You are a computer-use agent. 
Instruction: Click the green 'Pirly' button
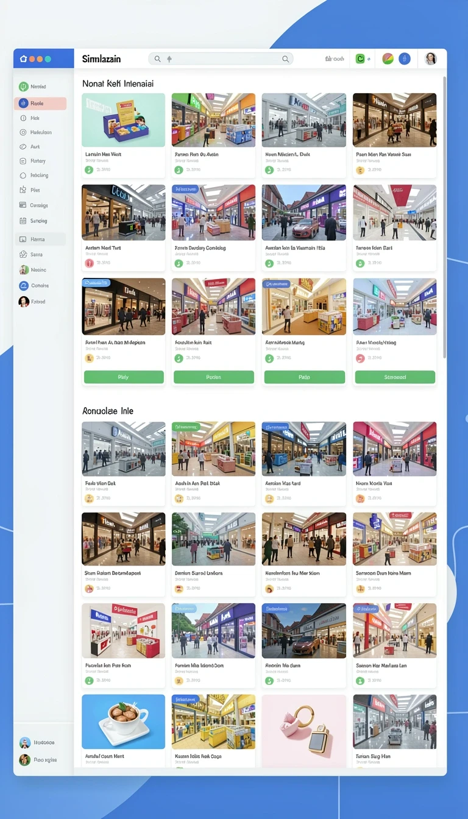click(124, 377)
